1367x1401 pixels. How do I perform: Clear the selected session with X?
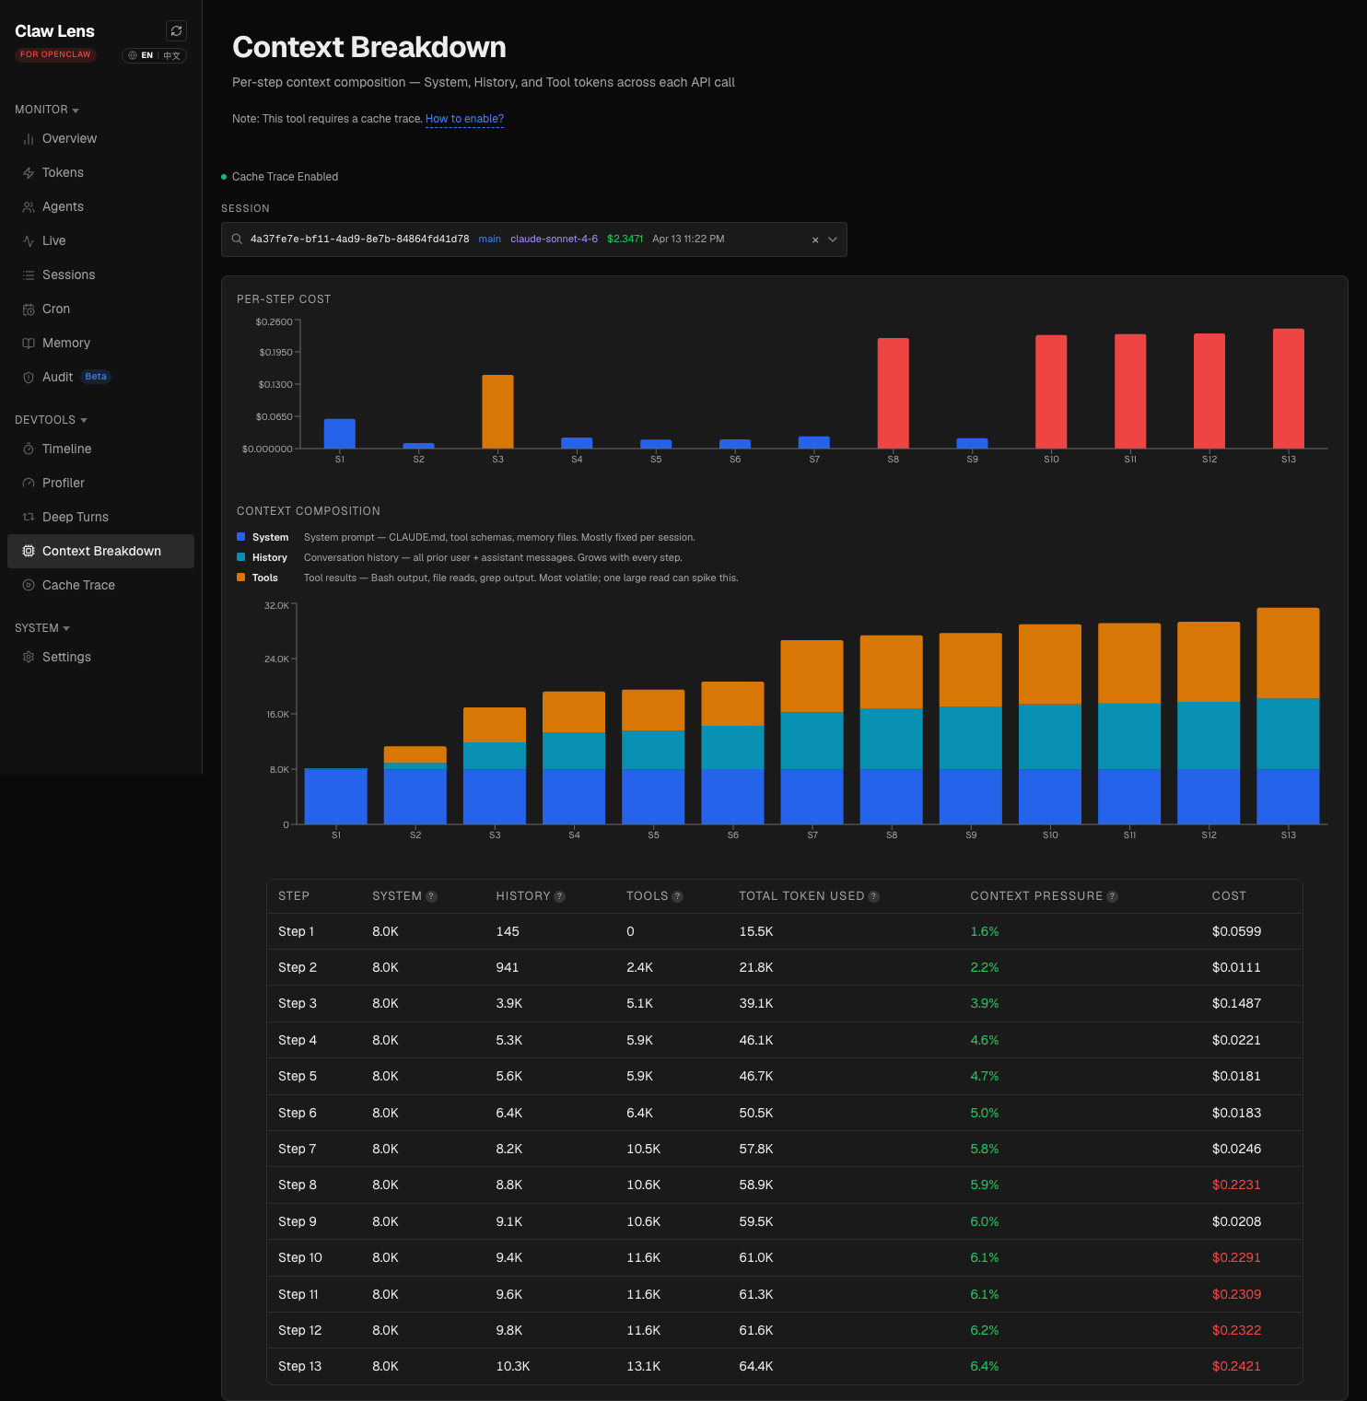click(815, 239)
